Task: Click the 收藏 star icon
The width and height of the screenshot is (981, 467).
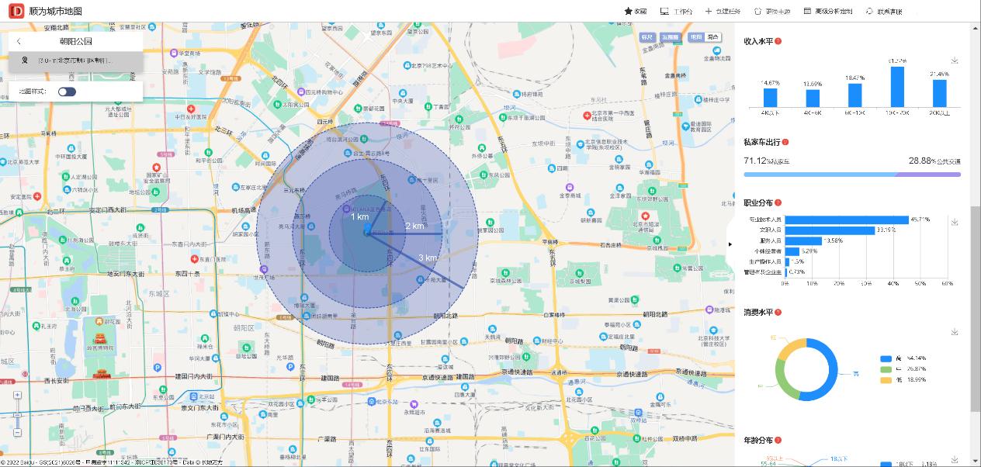Action: (629, 12)
